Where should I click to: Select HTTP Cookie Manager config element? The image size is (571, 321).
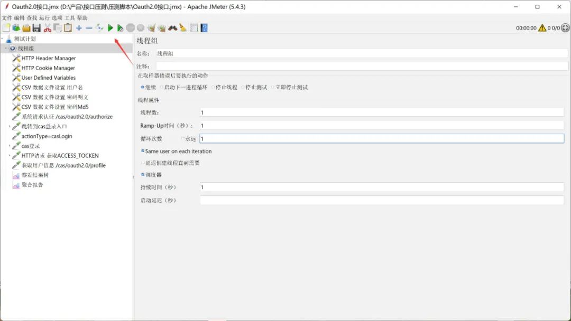(48, 68)
